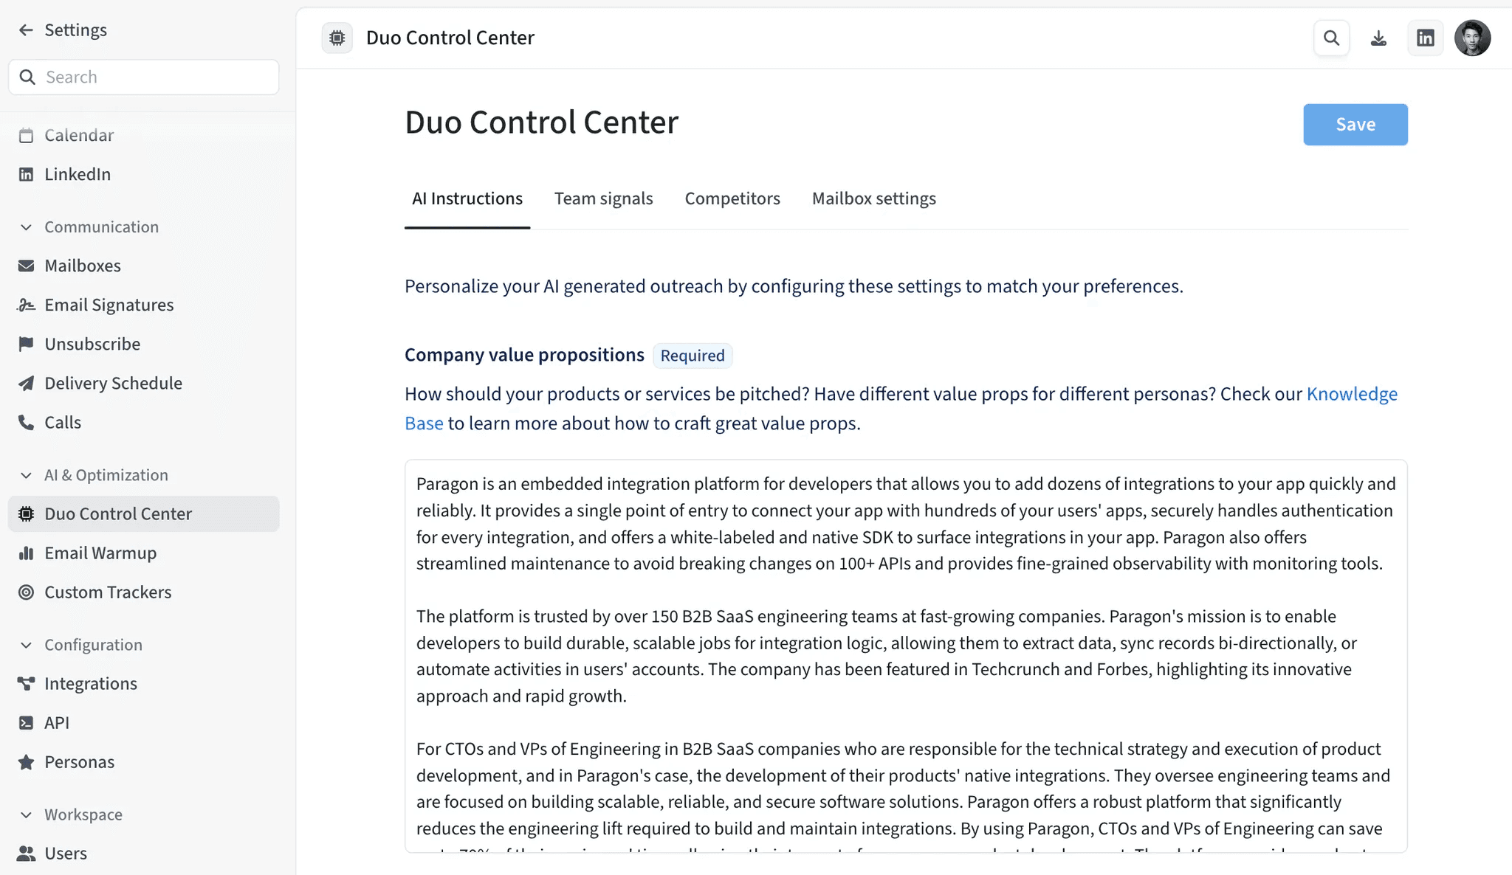Image resolution: width=1512 pixels, height=875 pixels.
Task: Open the Mailbox settings tab
Action: 873,198
